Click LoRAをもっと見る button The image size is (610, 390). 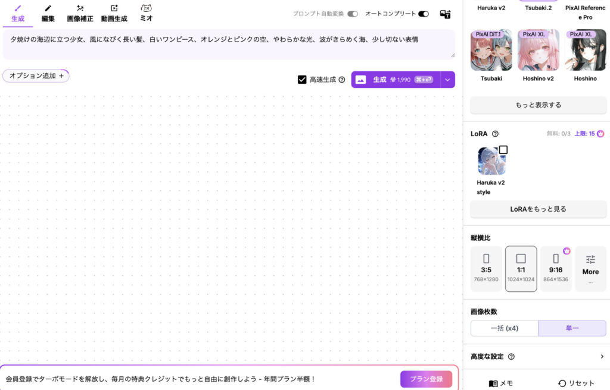pyautogui.click(x=538, y=209)
